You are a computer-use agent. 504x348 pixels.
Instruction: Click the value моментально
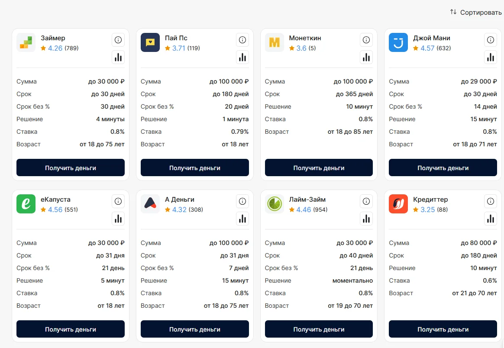[x=352, y=280]
